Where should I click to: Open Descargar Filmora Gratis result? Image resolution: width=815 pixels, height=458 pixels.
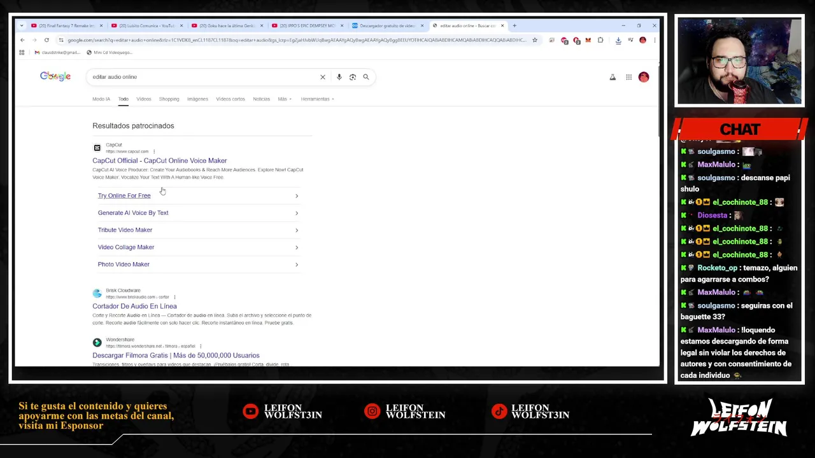click(176, 355)
